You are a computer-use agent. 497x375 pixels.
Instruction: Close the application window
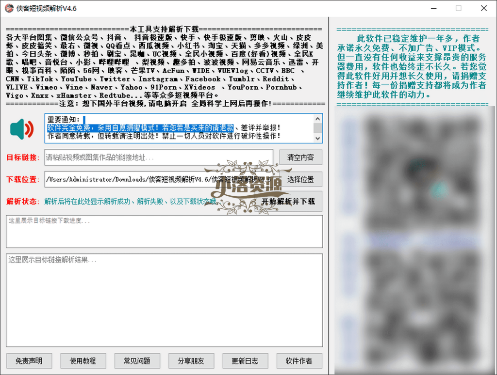(x=484, y=8)
